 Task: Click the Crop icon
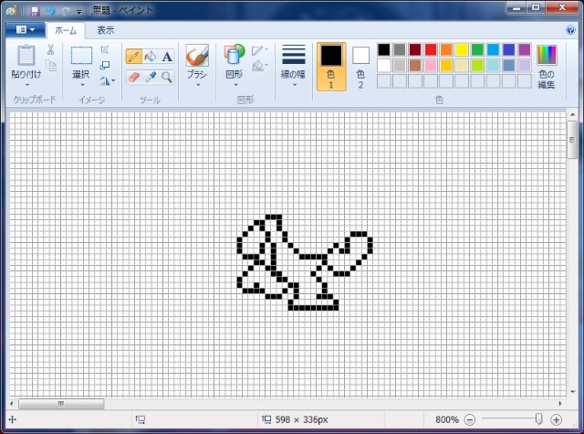[x=105, y=49]
